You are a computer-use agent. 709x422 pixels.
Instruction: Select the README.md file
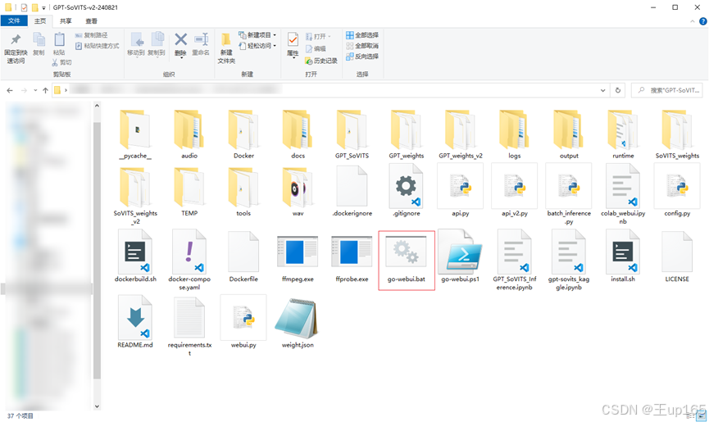[x=135, y=322]
